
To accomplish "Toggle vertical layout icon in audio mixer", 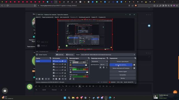I will 74,79.
